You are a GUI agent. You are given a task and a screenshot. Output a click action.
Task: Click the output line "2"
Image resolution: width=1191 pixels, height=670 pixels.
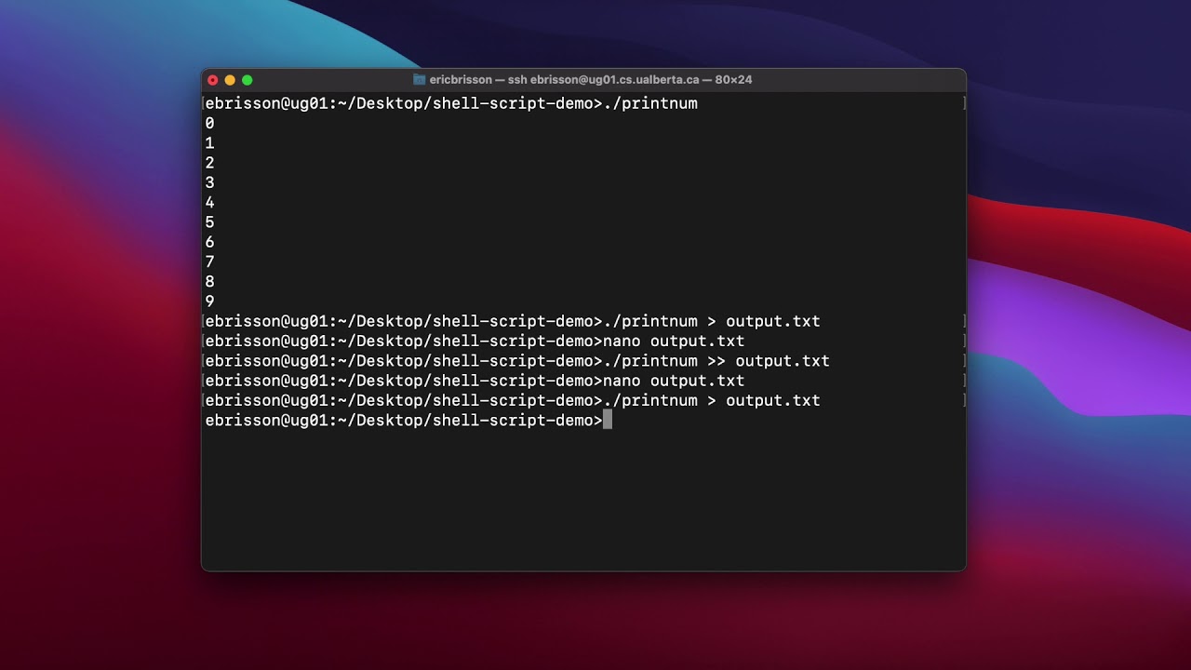[x=209, y=163]
